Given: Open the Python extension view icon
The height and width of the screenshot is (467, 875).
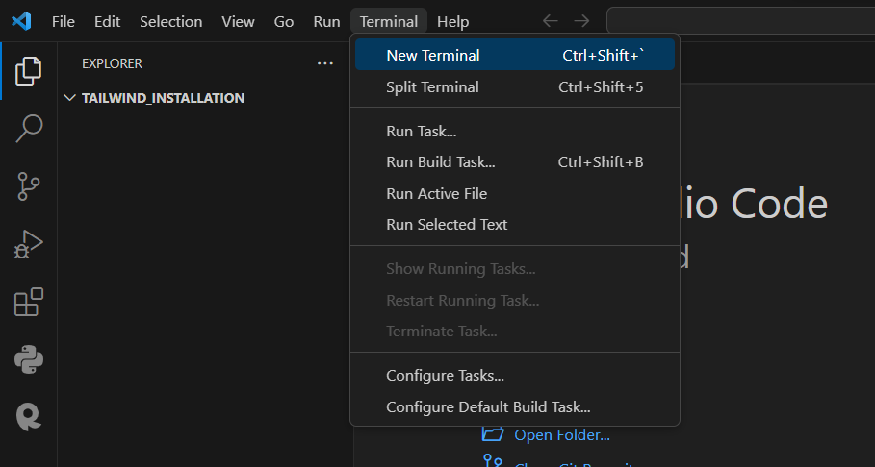Looking at the screenshot, I should click(x=29, y=359).
